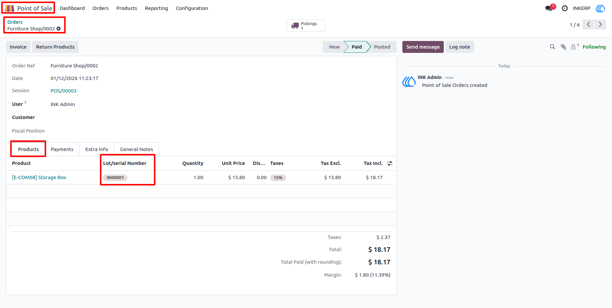
Task: Open the Dashboard menu
Action: [72, 8]
